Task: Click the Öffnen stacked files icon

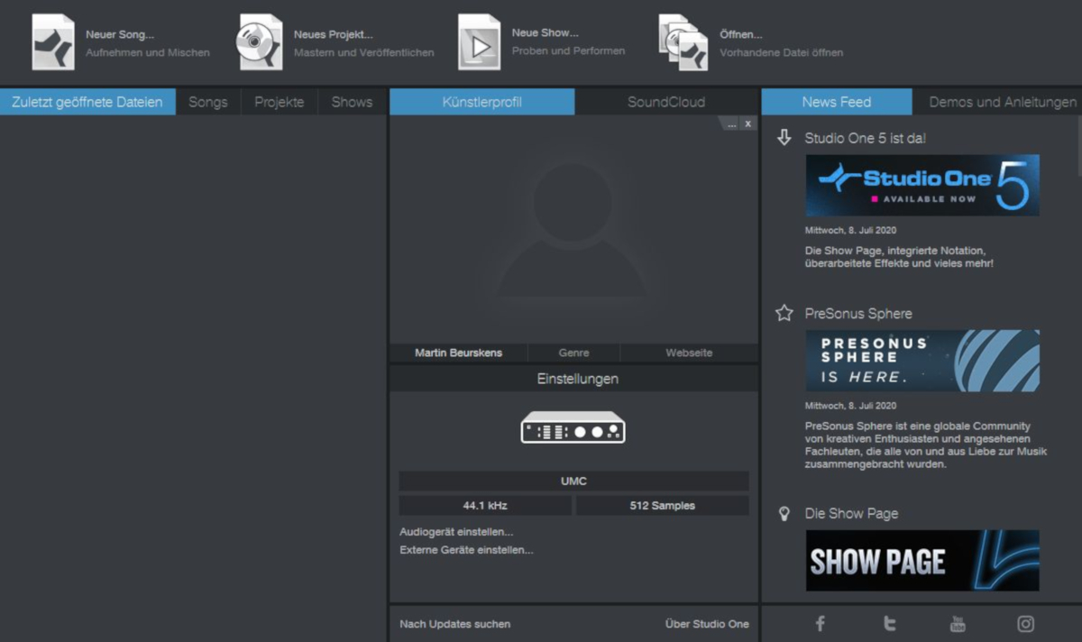Action: 683,42
